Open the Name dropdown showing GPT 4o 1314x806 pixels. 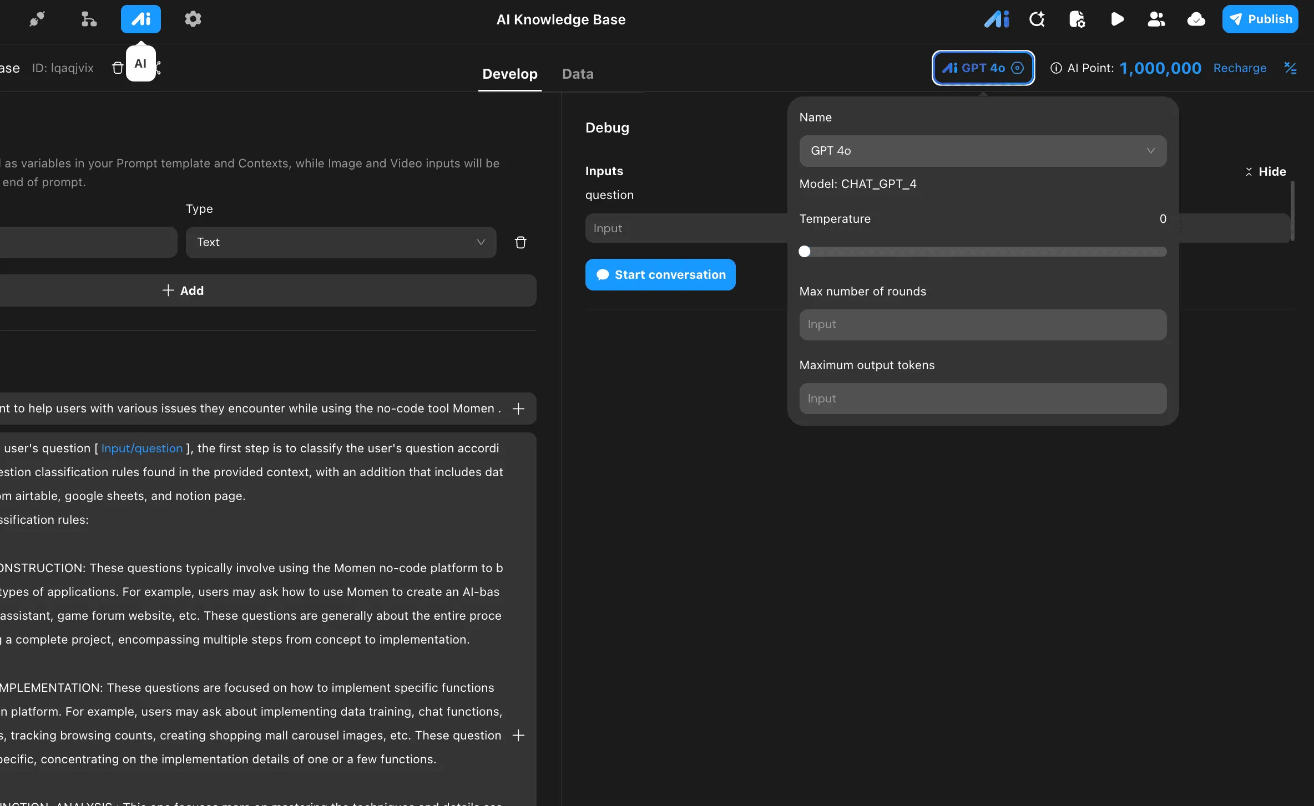click(x=983, y=151)
